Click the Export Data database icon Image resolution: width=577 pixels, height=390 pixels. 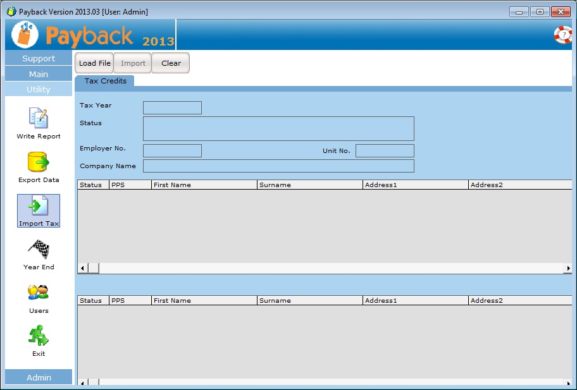click(39, 162)
